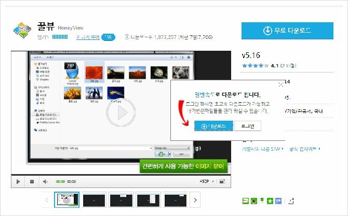Play the video with the large circular play overlay

(121, 112)
